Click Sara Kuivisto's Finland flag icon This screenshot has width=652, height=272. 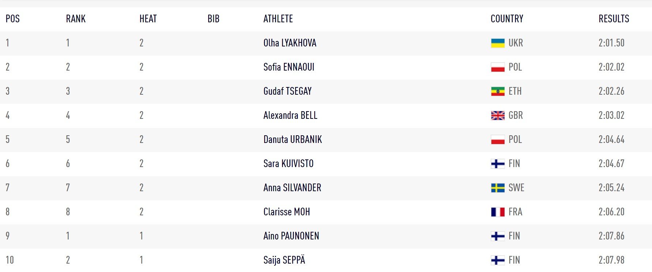click(498, 164)
